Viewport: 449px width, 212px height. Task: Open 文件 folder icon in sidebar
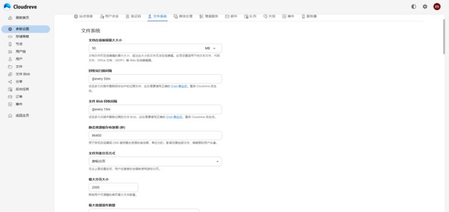pos(11,67)
